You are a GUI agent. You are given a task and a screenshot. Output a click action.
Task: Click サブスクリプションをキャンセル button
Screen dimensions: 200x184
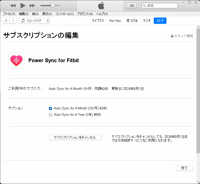(x=75, y=138)
